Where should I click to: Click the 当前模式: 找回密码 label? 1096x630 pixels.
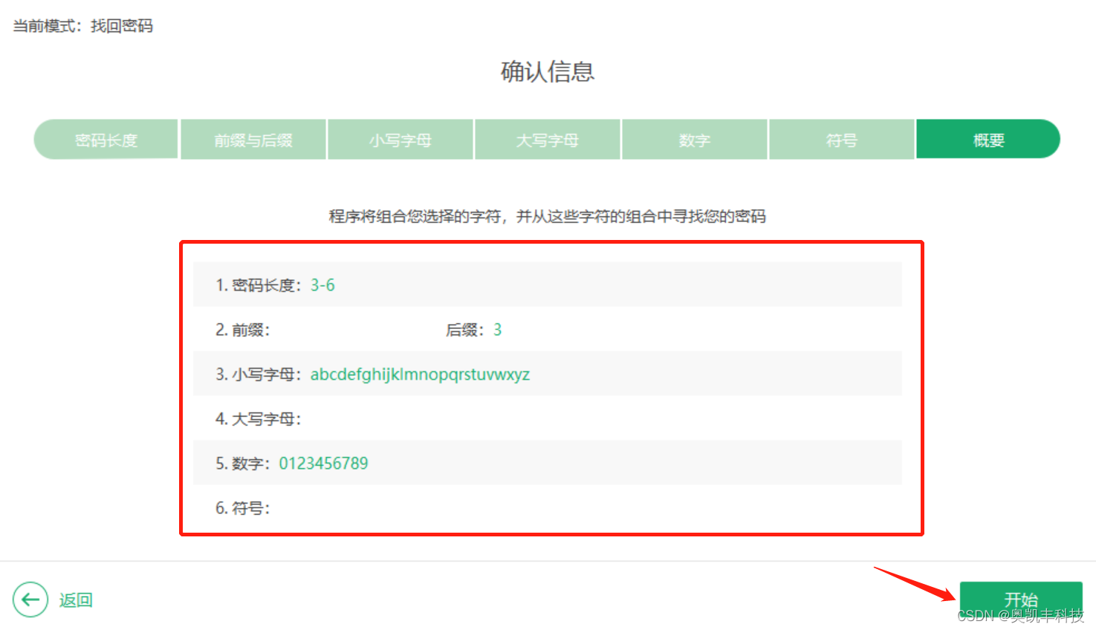click(x=80, y=25)
